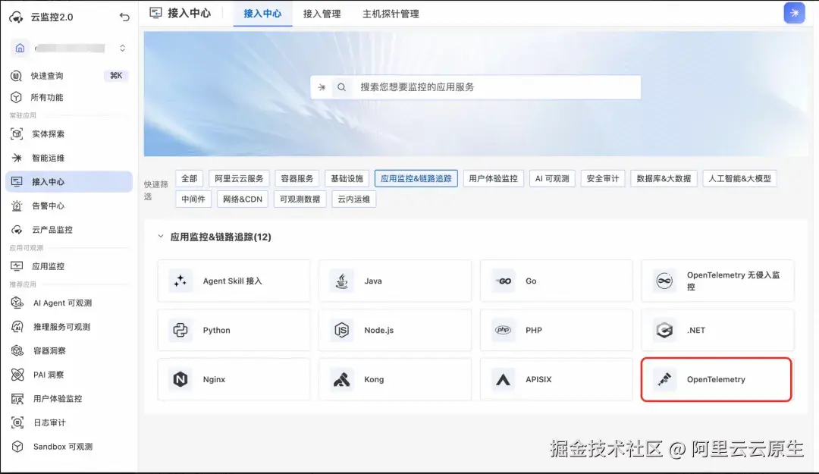This screenshot has width=819, height=474.
Task: Switch to the 接入中心 tab
Action: pos(262,14)
